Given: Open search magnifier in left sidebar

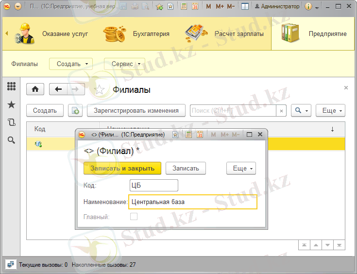Looking at the screenshot, I should coord(11,140).
